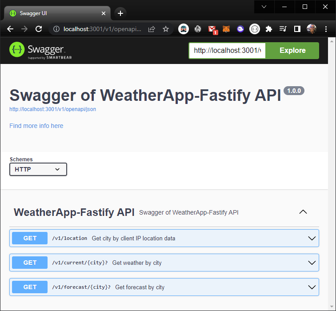Click the /v1/location path text
Image resolution: width=336 pixels, height=311 pixels.
point(70,238)
